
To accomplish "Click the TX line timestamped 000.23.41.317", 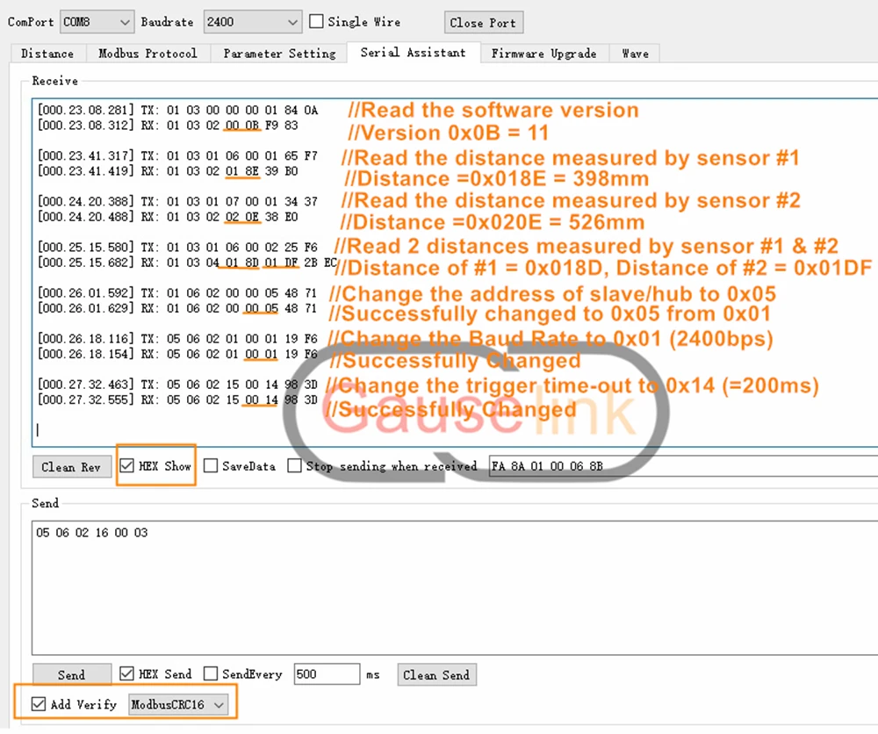I will coord(177,155).
